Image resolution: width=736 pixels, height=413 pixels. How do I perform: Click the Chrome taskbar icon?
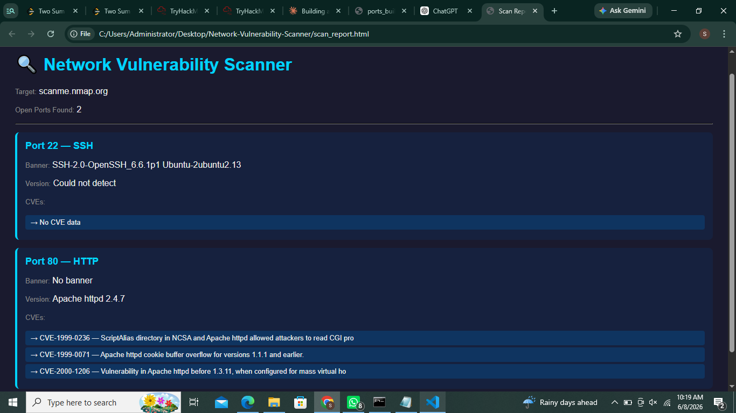(327, 402)
